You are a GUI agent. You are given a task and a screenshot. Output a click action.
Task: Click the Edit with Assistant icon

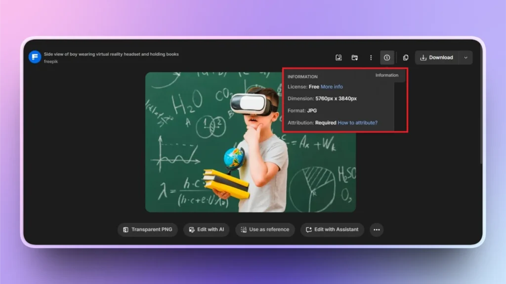(309, 230)
